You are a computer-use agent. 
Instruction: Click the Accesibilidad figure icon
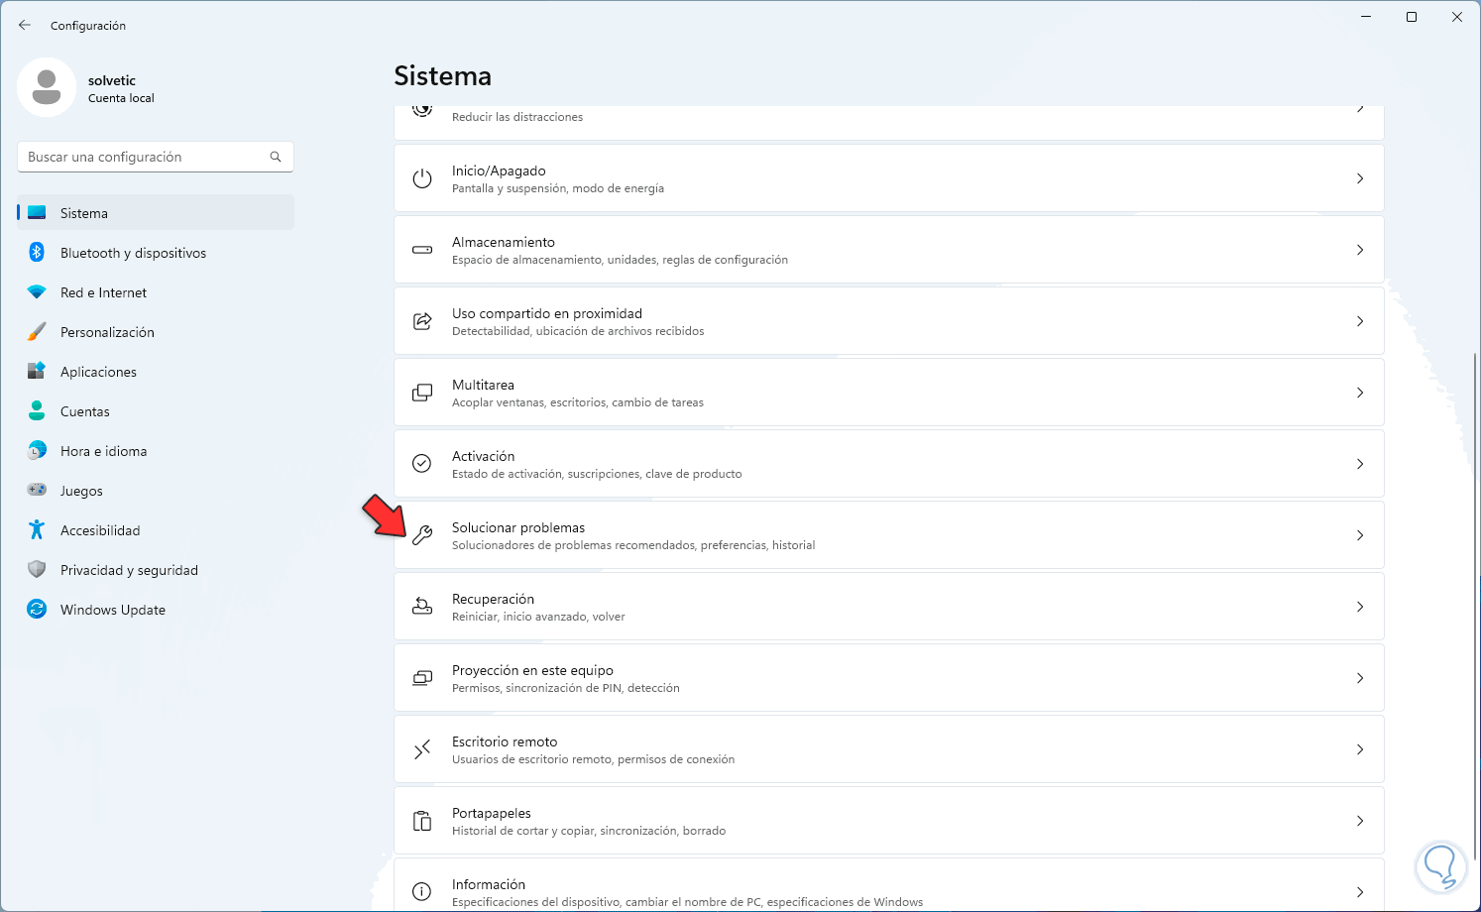37,530
